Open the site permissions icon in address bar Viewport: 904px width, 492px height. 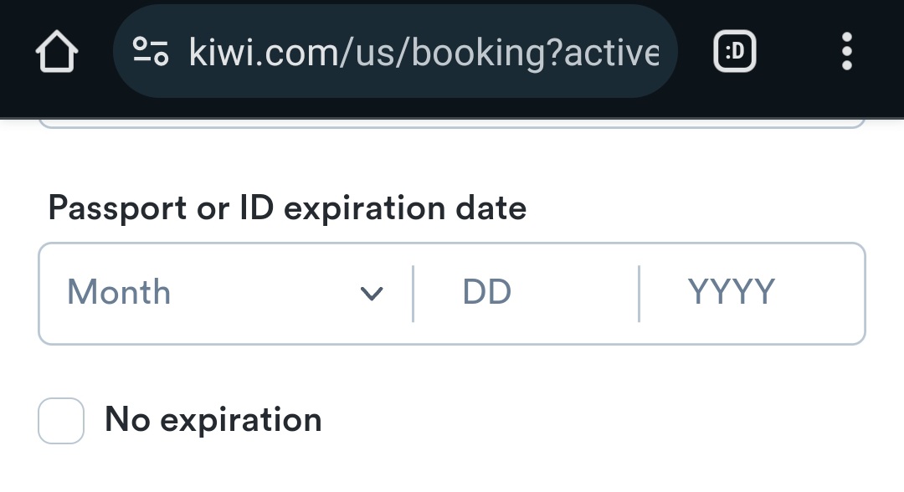tap(149, 51)
